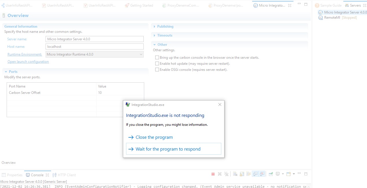Screen dimensions: 367x188
Task: Click the Display Selected Console icon
Action: tap(278, 174)
